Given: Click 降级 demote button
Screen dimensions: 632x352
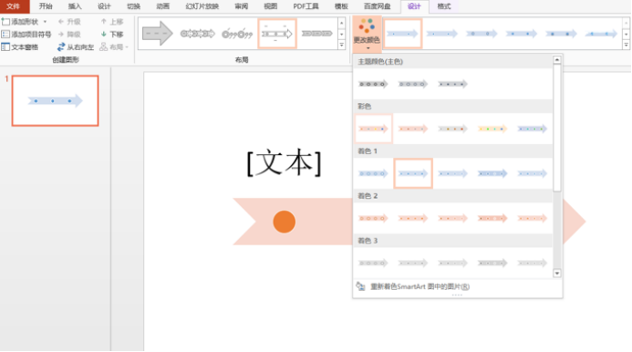Looking at the screenshot, I should (69, 35).
